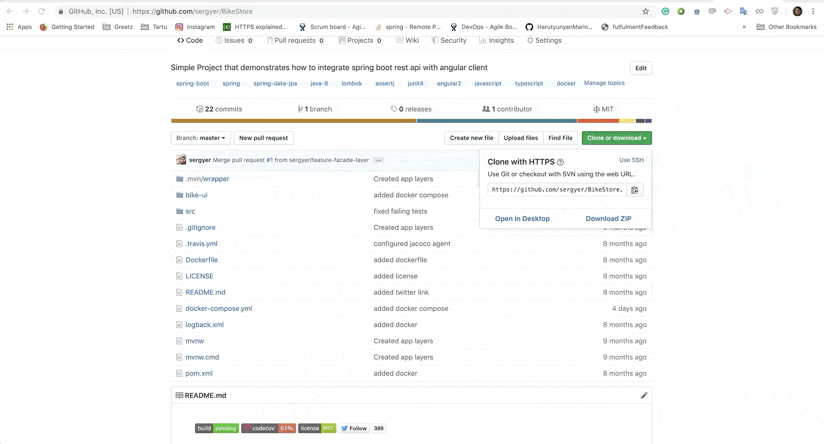Click the spring-boot topic tag
824x444 pixels.
(x=192, y=83)
